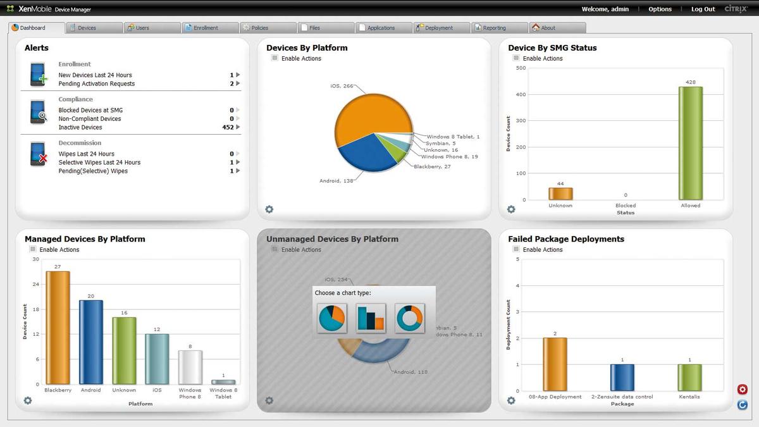Screen dimensions: 759x427
Task: Click the Log Out link
Action: click(x=703, y=9)
